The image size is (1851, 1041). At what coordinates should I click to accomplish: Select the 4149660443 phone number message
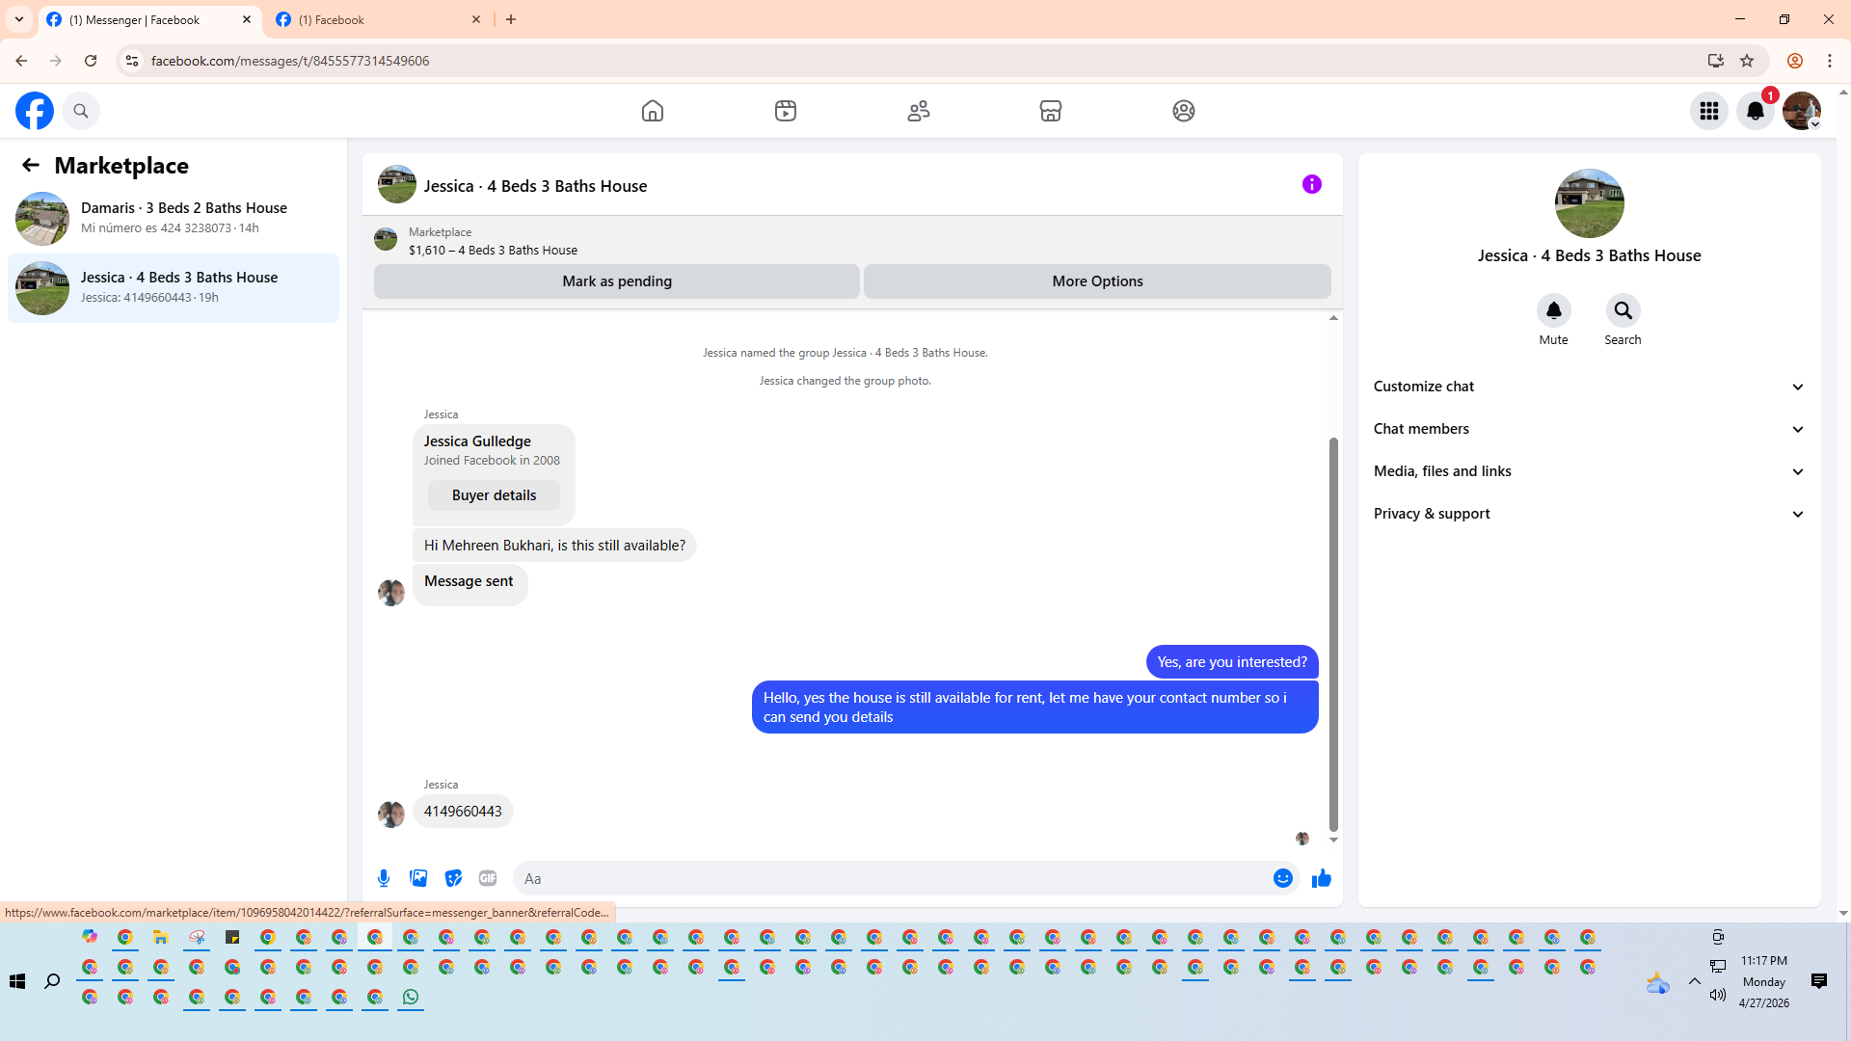(x=463, y=812)
